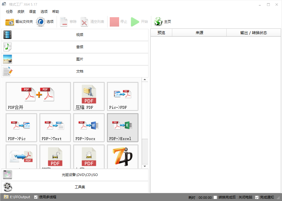The height and width of the screenshot is (201, 282).
Task: Select the PDF->Pic converter tool
Action: tap(21, 128)
